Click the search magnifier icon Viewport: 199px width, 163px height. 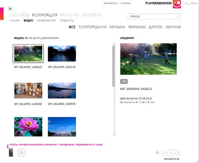tap(178, 16)
